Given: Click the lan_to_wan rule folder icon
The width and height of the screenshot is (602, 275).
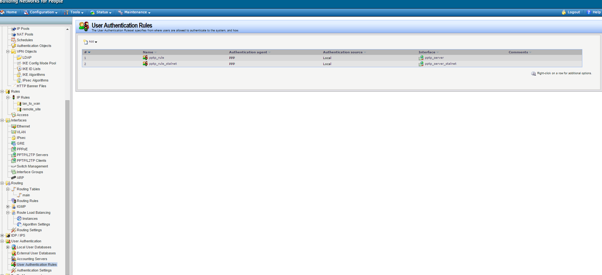Looking at the screenshot, I should (19, 103).
